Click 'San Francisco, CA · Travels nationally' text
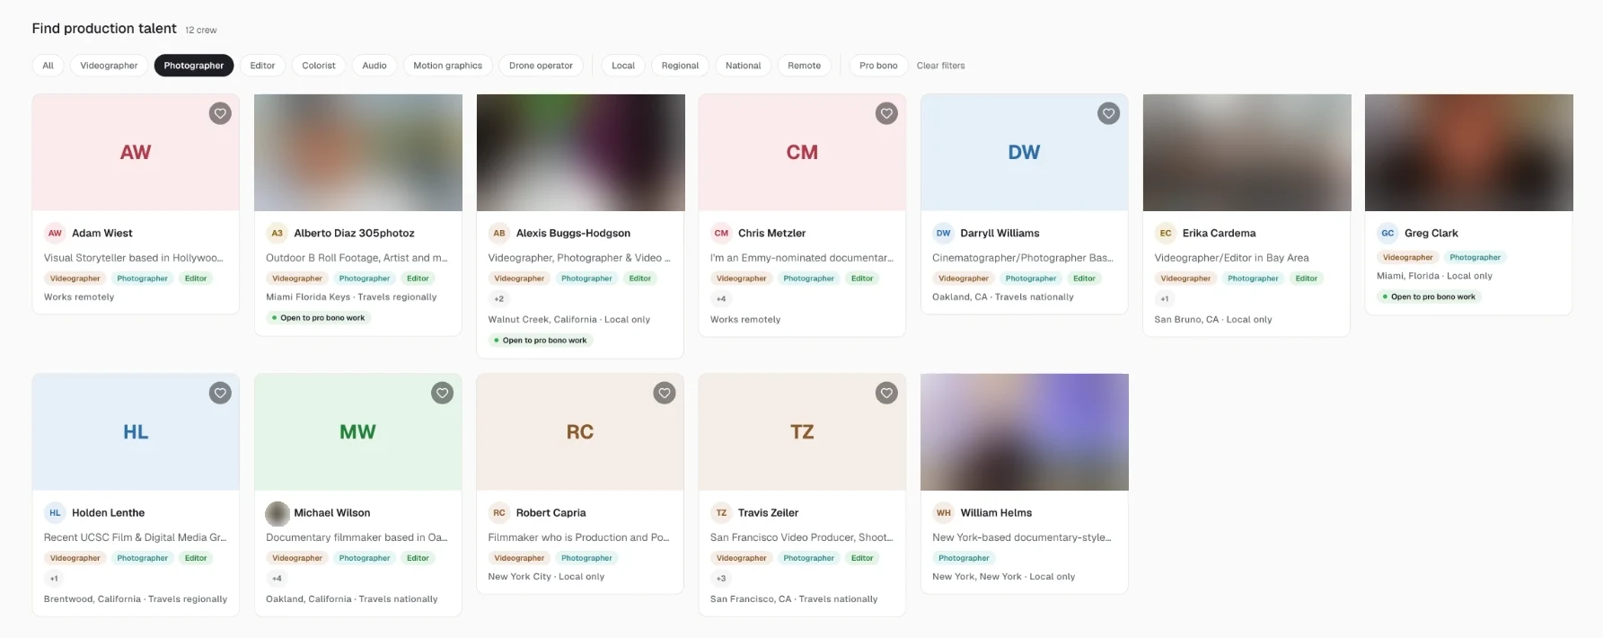Image resolution: width=1603 pixels, height=638 pixels. click(794, 599)
